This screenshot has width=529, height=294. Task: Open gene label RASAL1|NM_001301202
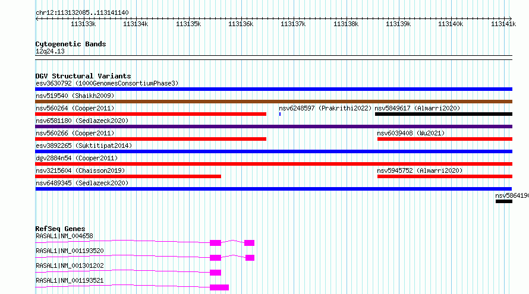click(70, 265)
